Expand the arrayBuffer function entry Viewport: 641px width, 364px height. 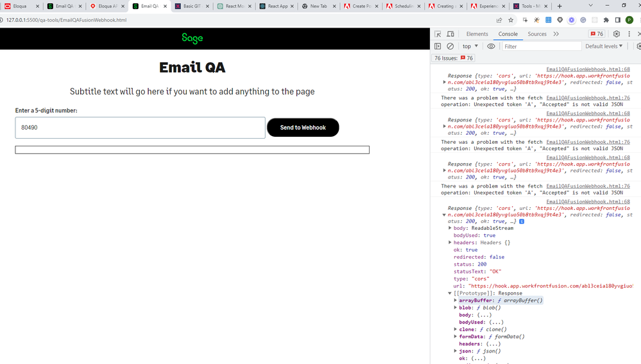(456, 300)
